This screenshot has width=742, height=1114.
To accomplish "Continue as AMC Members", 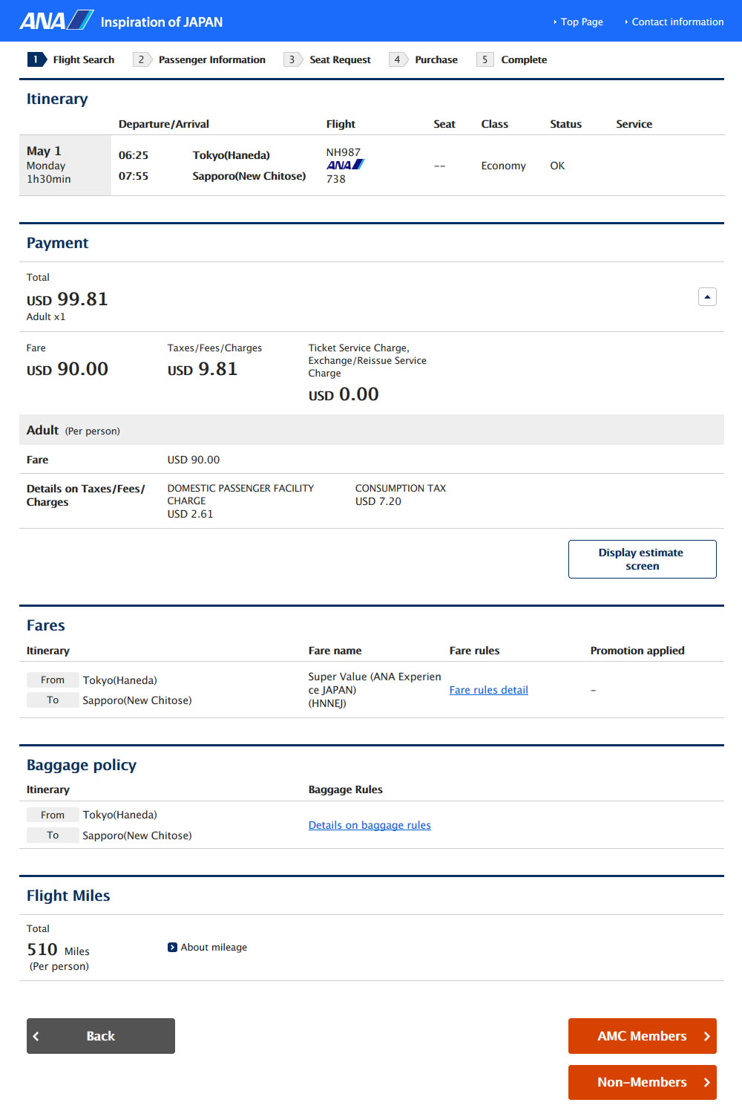I will click(642, 1036).
